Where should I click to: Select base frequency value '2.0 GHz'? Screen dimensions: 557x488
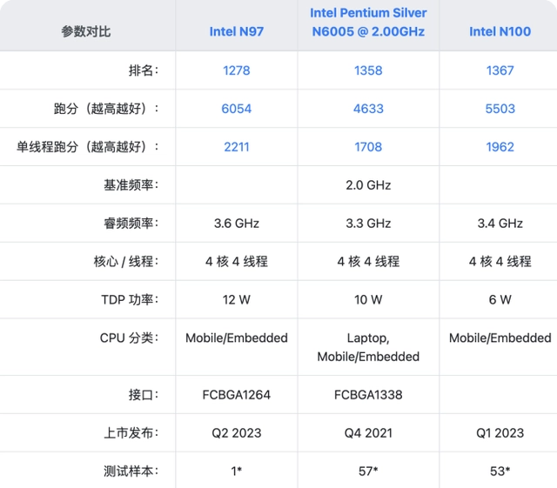pyautogui.click(x=368, y=185)
